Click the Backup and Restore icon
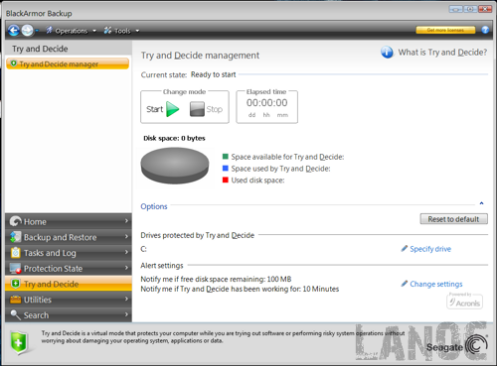The width and height of the screenshot is (497, 366). pos(15,237)
